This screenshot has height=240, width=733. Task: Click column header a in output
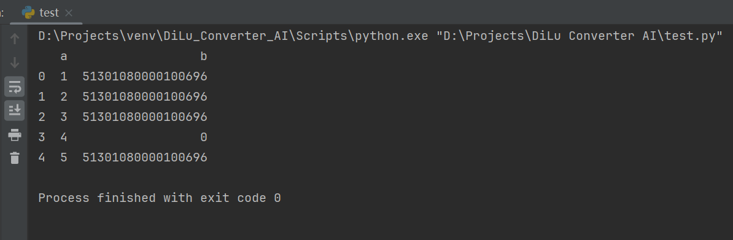click(64, 56)
